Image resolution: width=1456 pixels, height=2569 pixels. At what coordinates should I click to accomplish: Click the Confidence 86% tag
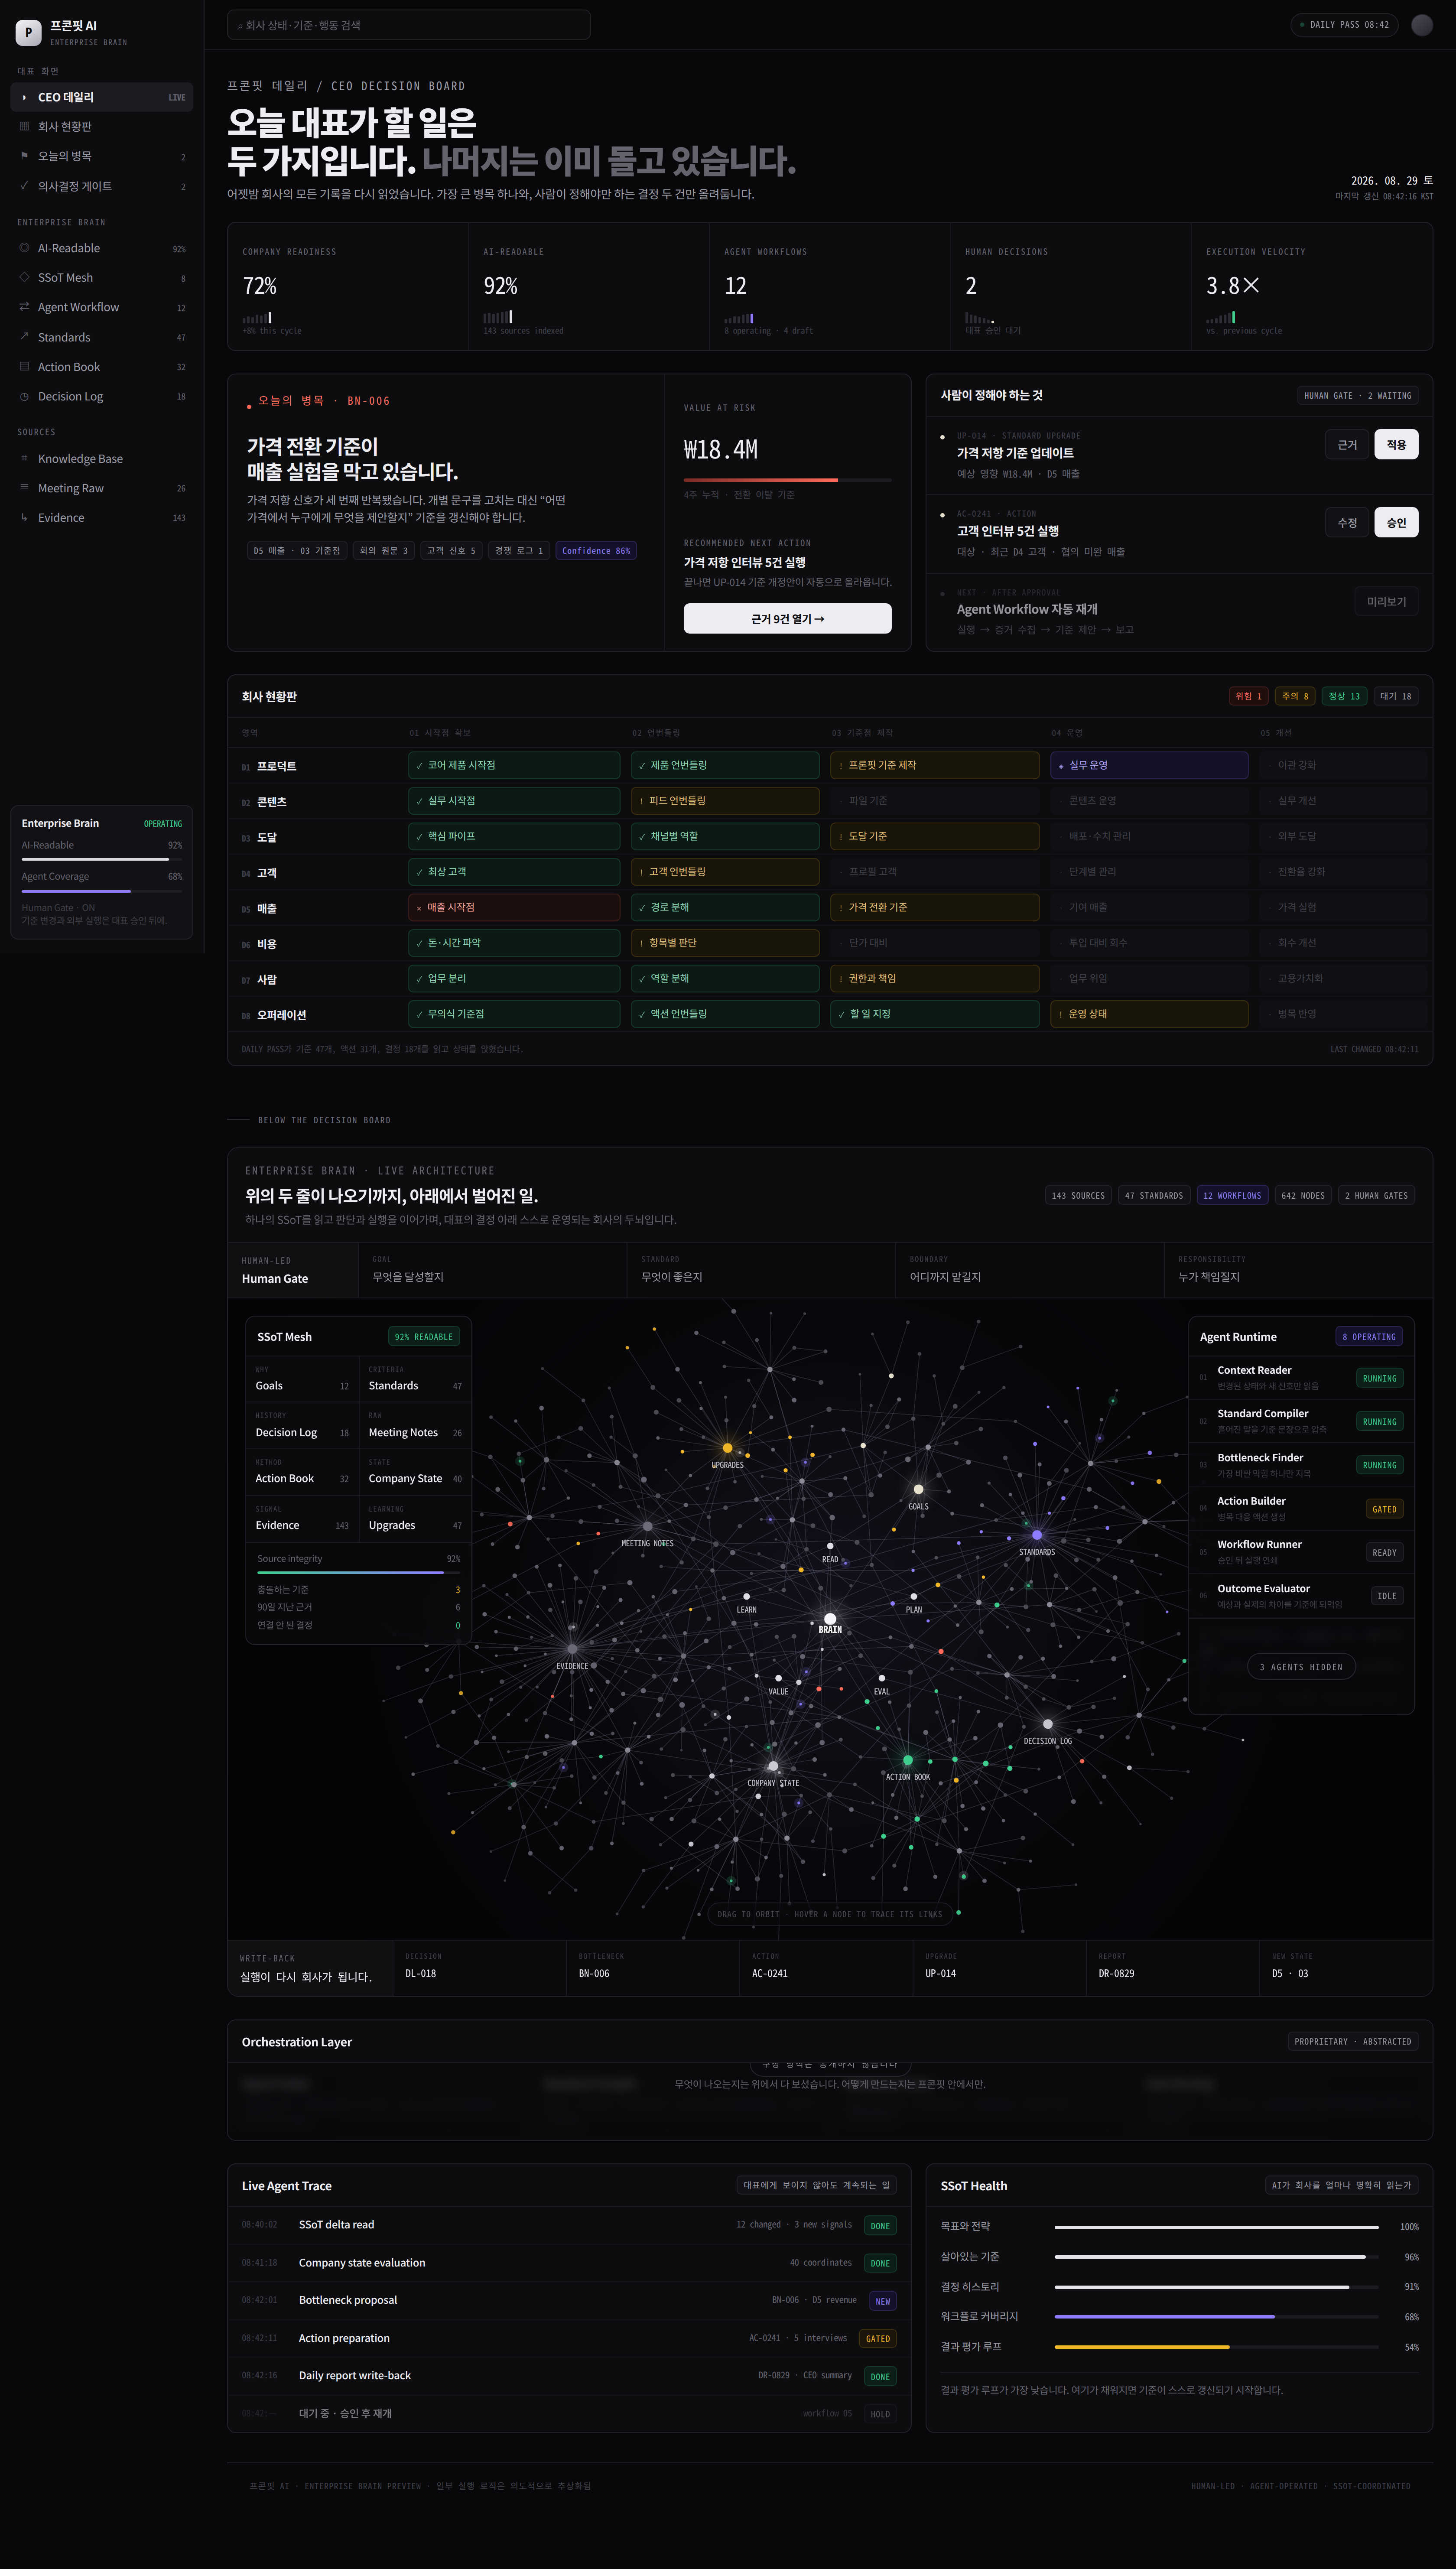(596, 551)
